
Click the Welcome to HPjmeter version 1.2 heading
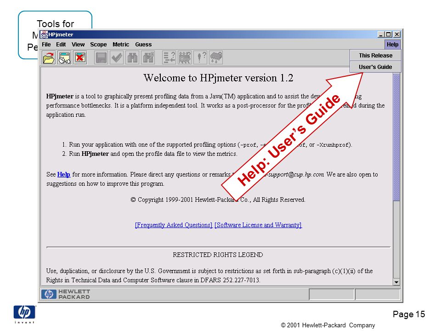click(218, 78)
